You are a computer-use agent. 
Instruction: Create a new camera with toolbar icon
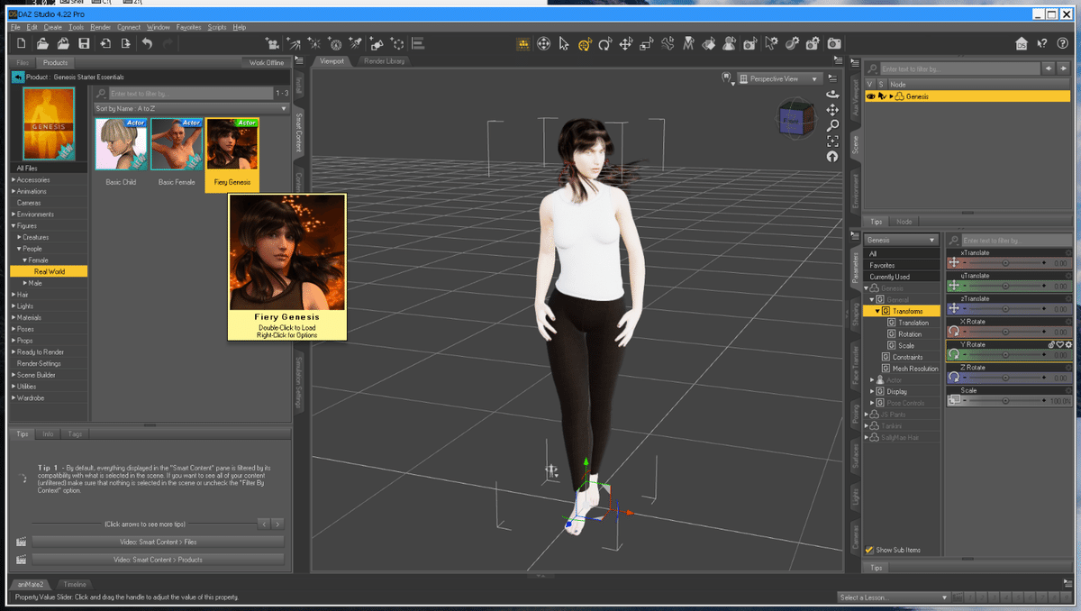coord(272,43)
